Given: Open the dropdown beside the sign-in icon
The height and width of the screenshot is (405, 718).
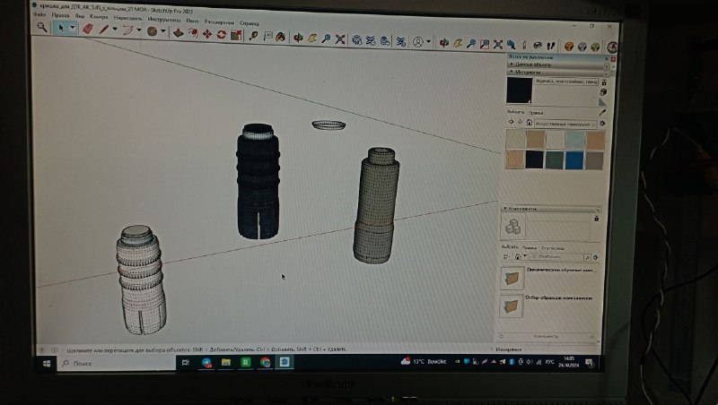Looking at the screenshot, I should [x=428, y=42].
